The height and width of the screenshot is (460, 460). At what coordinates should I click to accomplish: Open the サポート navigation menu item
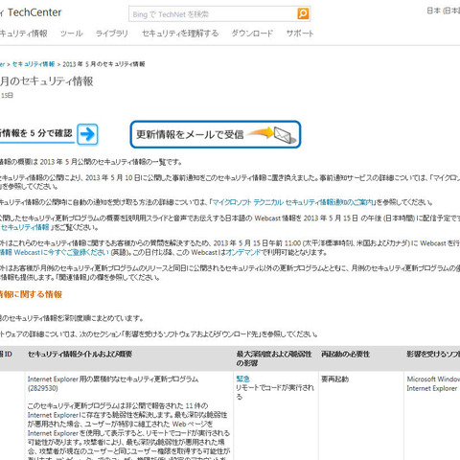coord(300,34)
